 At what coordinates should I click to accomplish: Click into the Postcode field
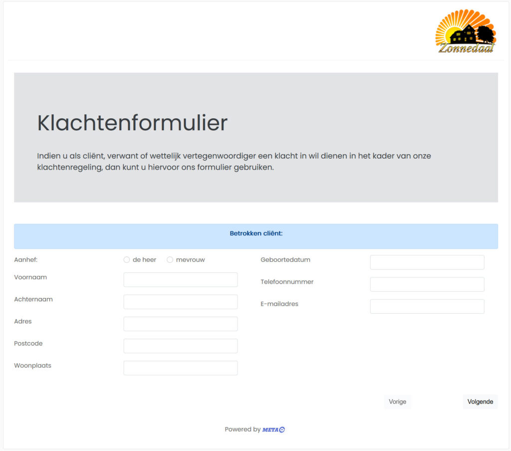(181, 346)
